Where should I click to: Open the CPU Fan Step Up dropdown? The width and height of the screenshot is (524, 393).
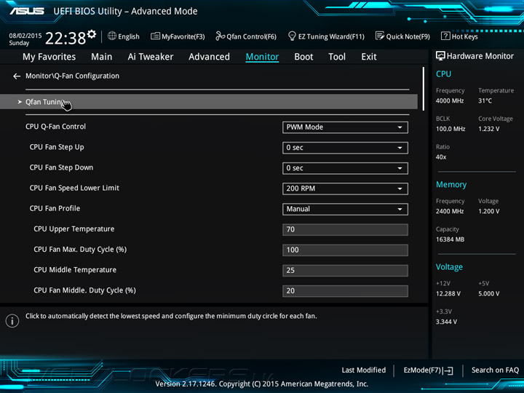pos(345,148)
